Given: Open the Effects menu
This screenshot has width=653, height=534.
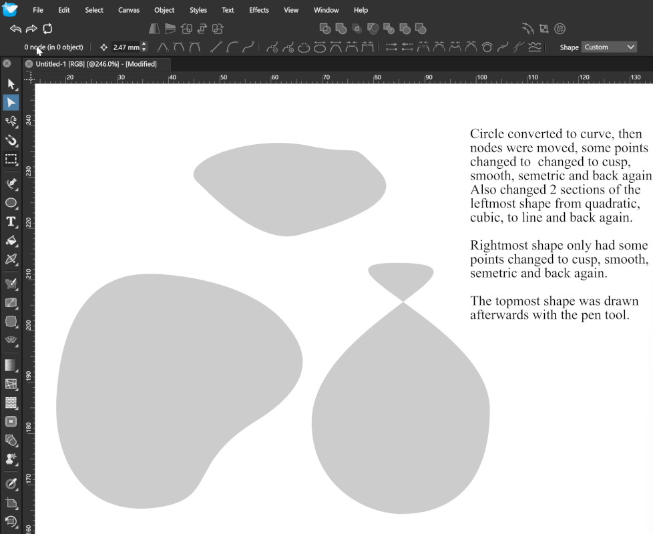Looking at the screenshot, I should click(x=258, y=10).
